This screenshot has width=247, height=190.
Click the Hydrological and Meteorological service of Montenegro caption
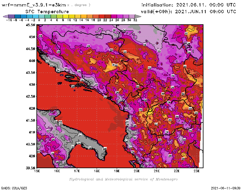coord(123,179)
